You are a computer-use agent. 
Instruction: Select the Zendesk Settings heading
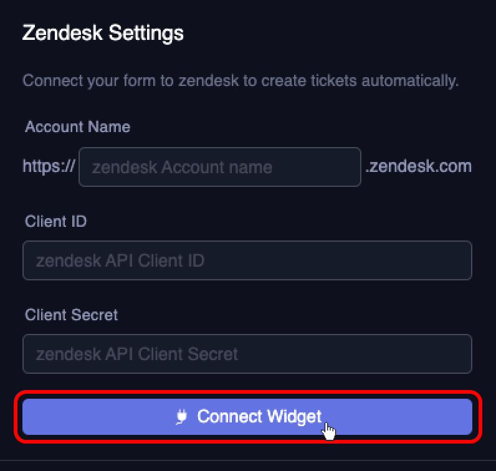103,33
